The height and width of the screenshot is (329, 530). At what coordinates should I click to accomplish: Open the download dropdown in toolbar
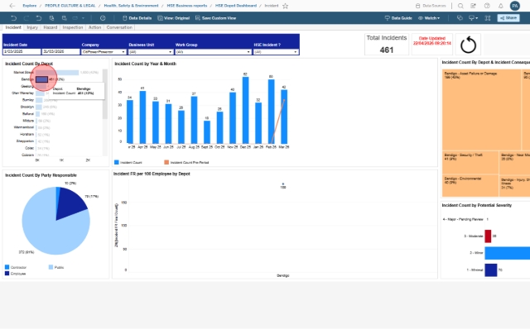point(473,18)
